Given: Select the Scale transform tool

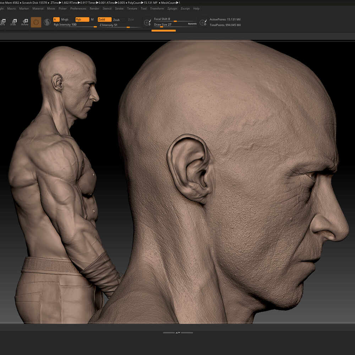Looking at the screenshot, I should pyautogui.click(x=13, y=22).
